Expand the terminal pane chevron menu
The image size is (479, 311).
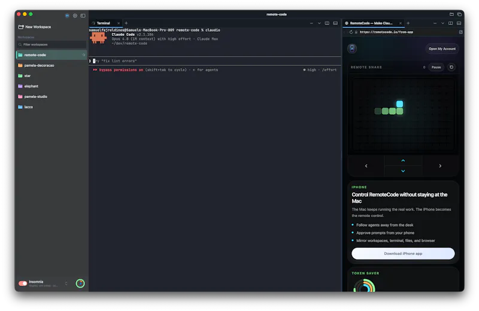(x=319, y=23)
